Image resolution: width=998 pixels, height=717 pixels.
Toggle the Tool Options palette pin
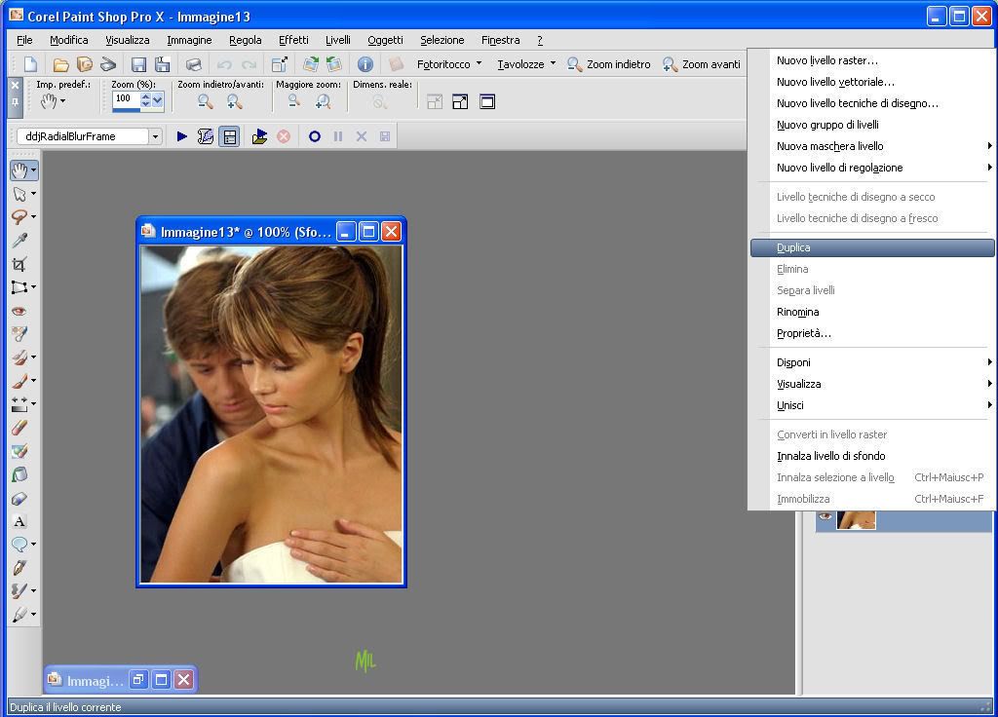point(16,102)
